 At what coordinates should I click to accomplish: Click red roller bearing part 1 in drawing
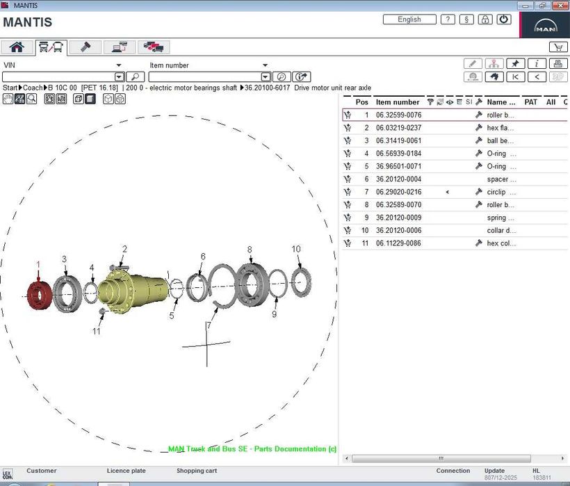(40, 295)
